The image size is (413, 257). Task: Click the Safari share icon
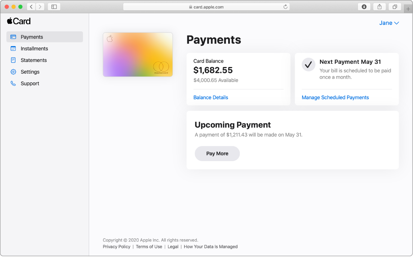click(x=379, y=7)
